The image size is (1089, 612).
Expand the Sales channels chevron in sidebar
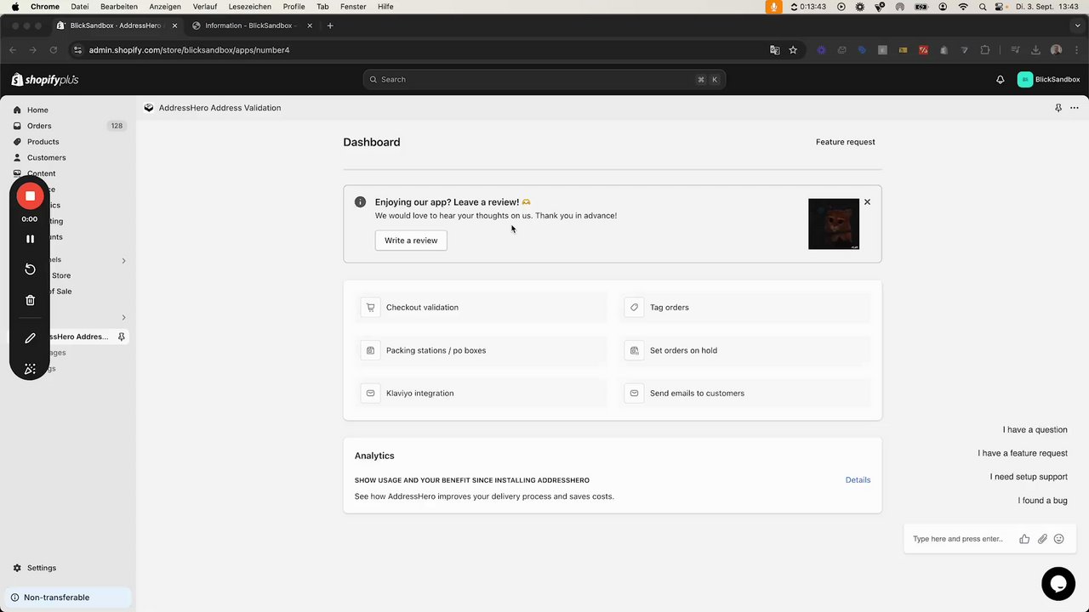(x=123, y=260)
